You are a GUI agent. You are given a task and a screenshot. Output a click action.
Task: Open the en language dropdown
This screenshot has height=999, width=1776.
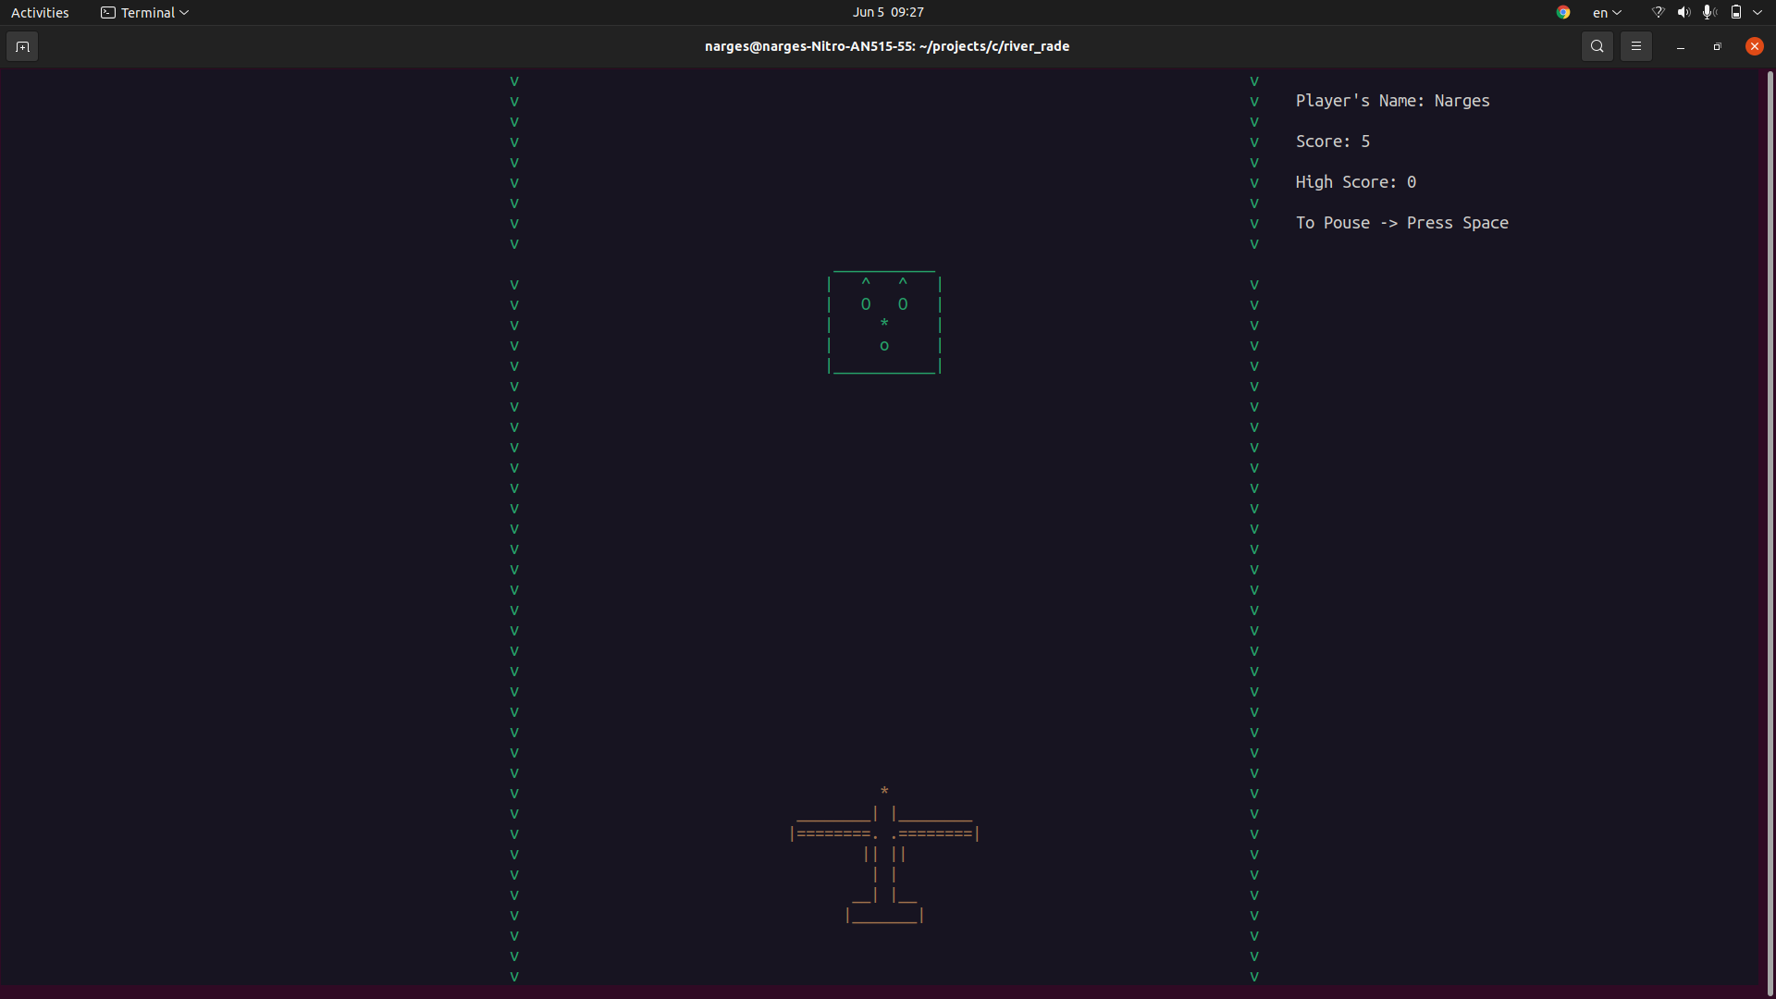click(x=1607, y=12)
